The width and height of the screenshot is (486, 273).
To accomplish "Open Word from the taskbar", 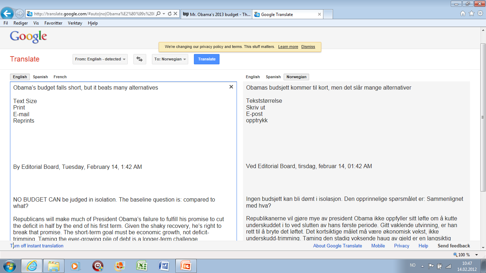I will click(x=164, y=266).
